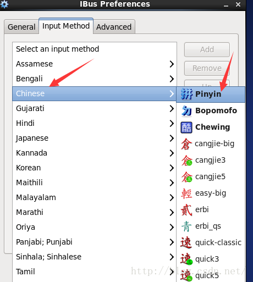Choose Chewing input method
Image resolution: width=253 pixels, height=282 pixels.
[x=211, y=127]
